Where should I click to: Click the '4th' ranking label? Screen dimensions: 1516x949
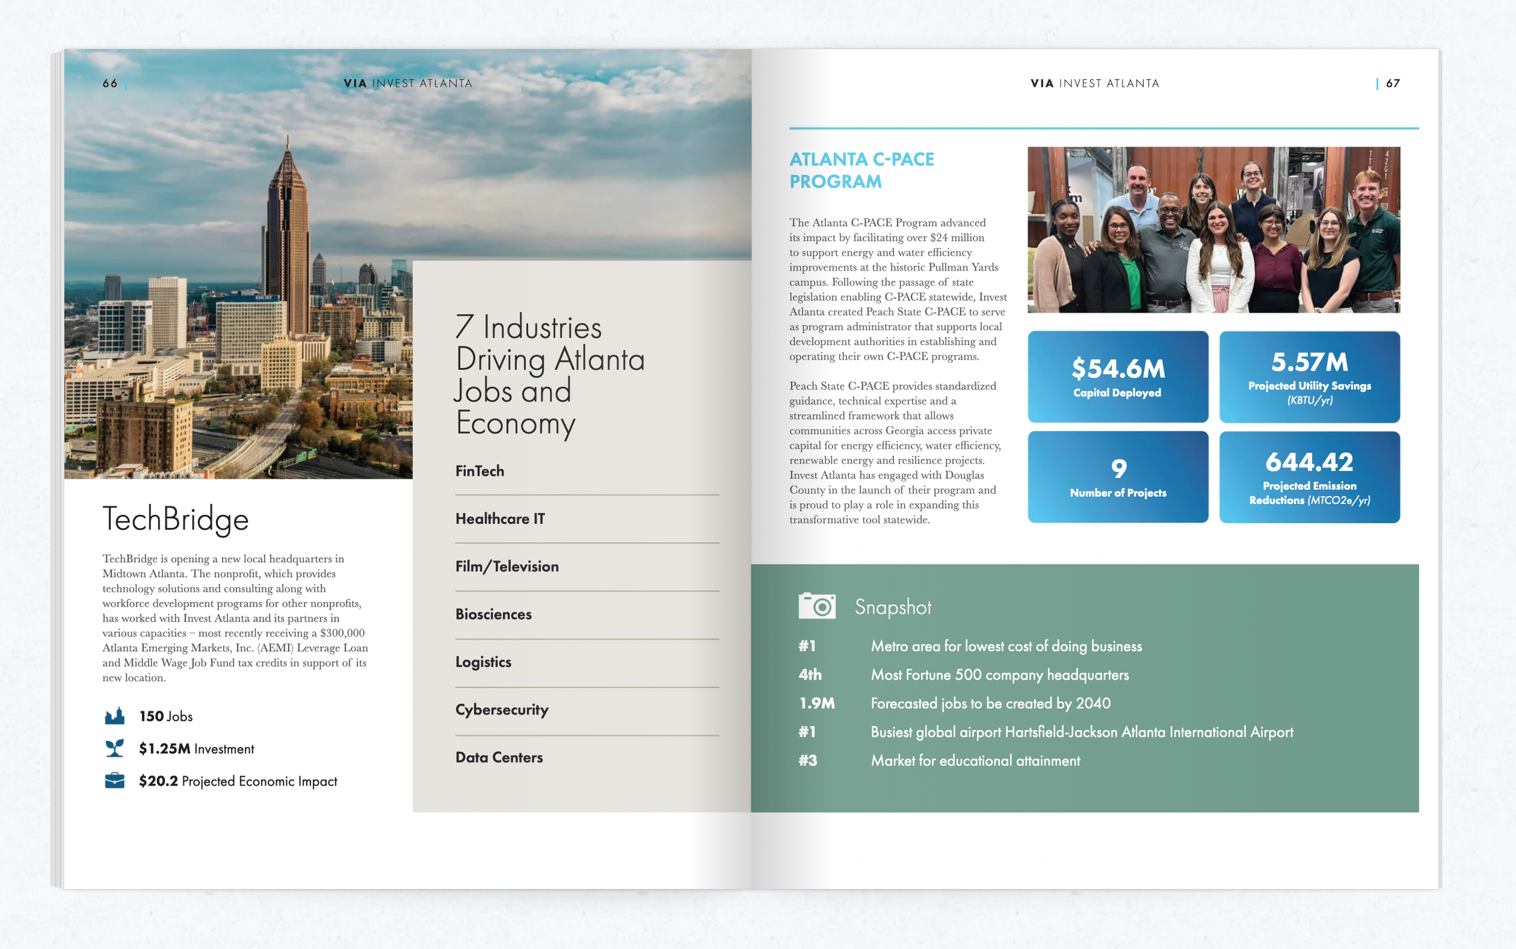pos(810,675)
